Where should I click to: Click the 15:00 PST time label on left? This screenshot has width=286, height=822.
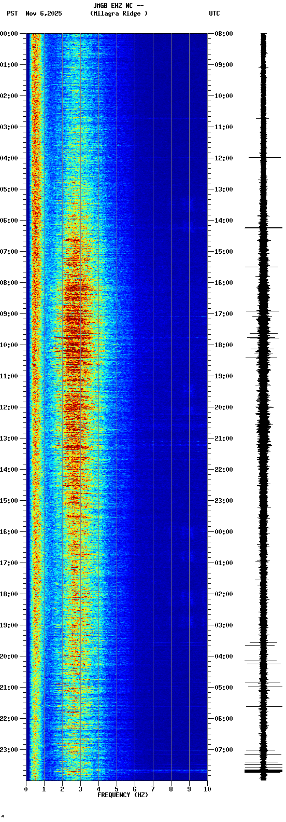[9, 501]
